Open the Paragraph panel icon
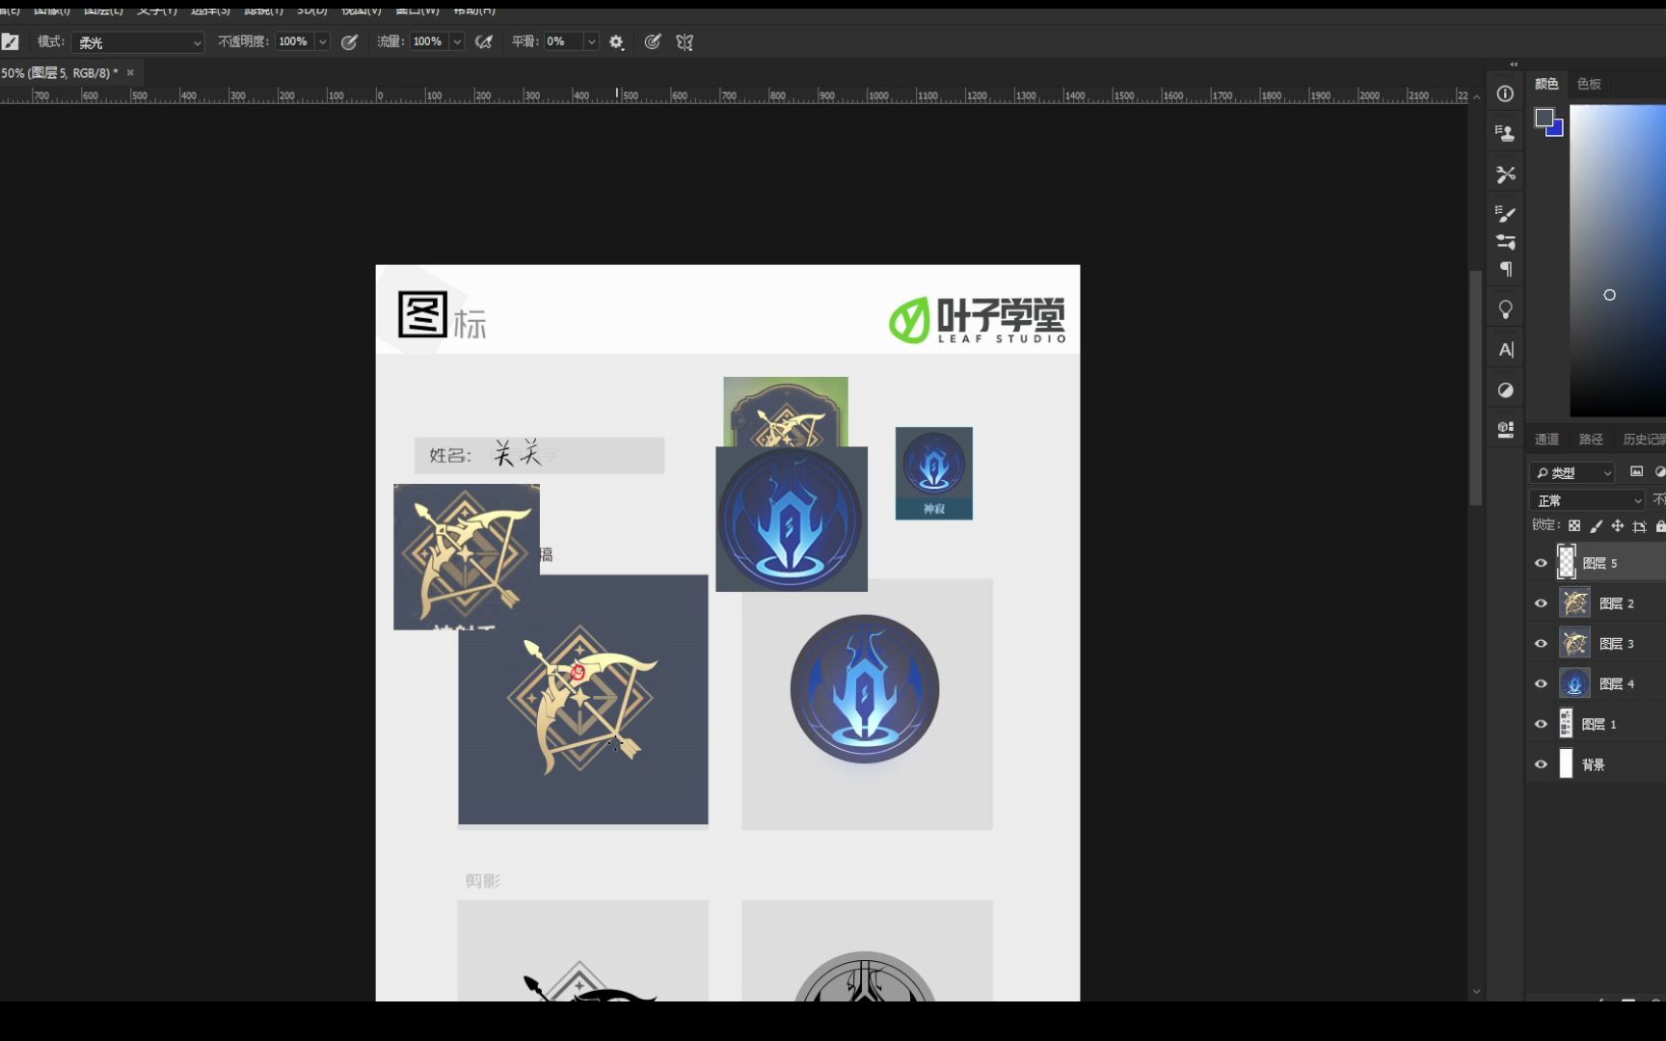 click(x=1505, y=269)
